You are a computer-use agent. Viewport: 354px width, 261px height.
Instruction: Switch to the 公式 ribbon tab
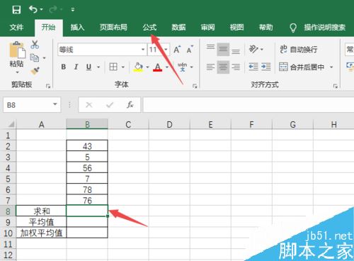click(x=149, y=28)
